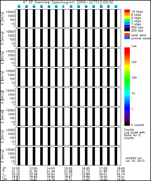Click the 'UT' axis row label
The height and width of the screenshot is (181, 151).
click(4, 168)
